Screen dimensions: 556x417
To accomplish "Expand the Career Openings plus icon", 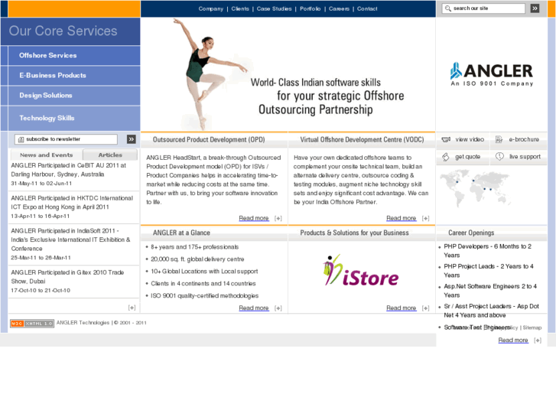I will tap(538, 340).
